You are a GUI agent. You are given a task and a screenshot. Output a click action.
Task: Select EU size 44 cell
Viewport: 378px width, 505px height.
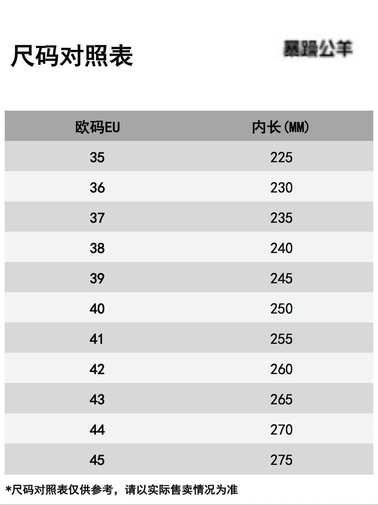pos(97,430)
